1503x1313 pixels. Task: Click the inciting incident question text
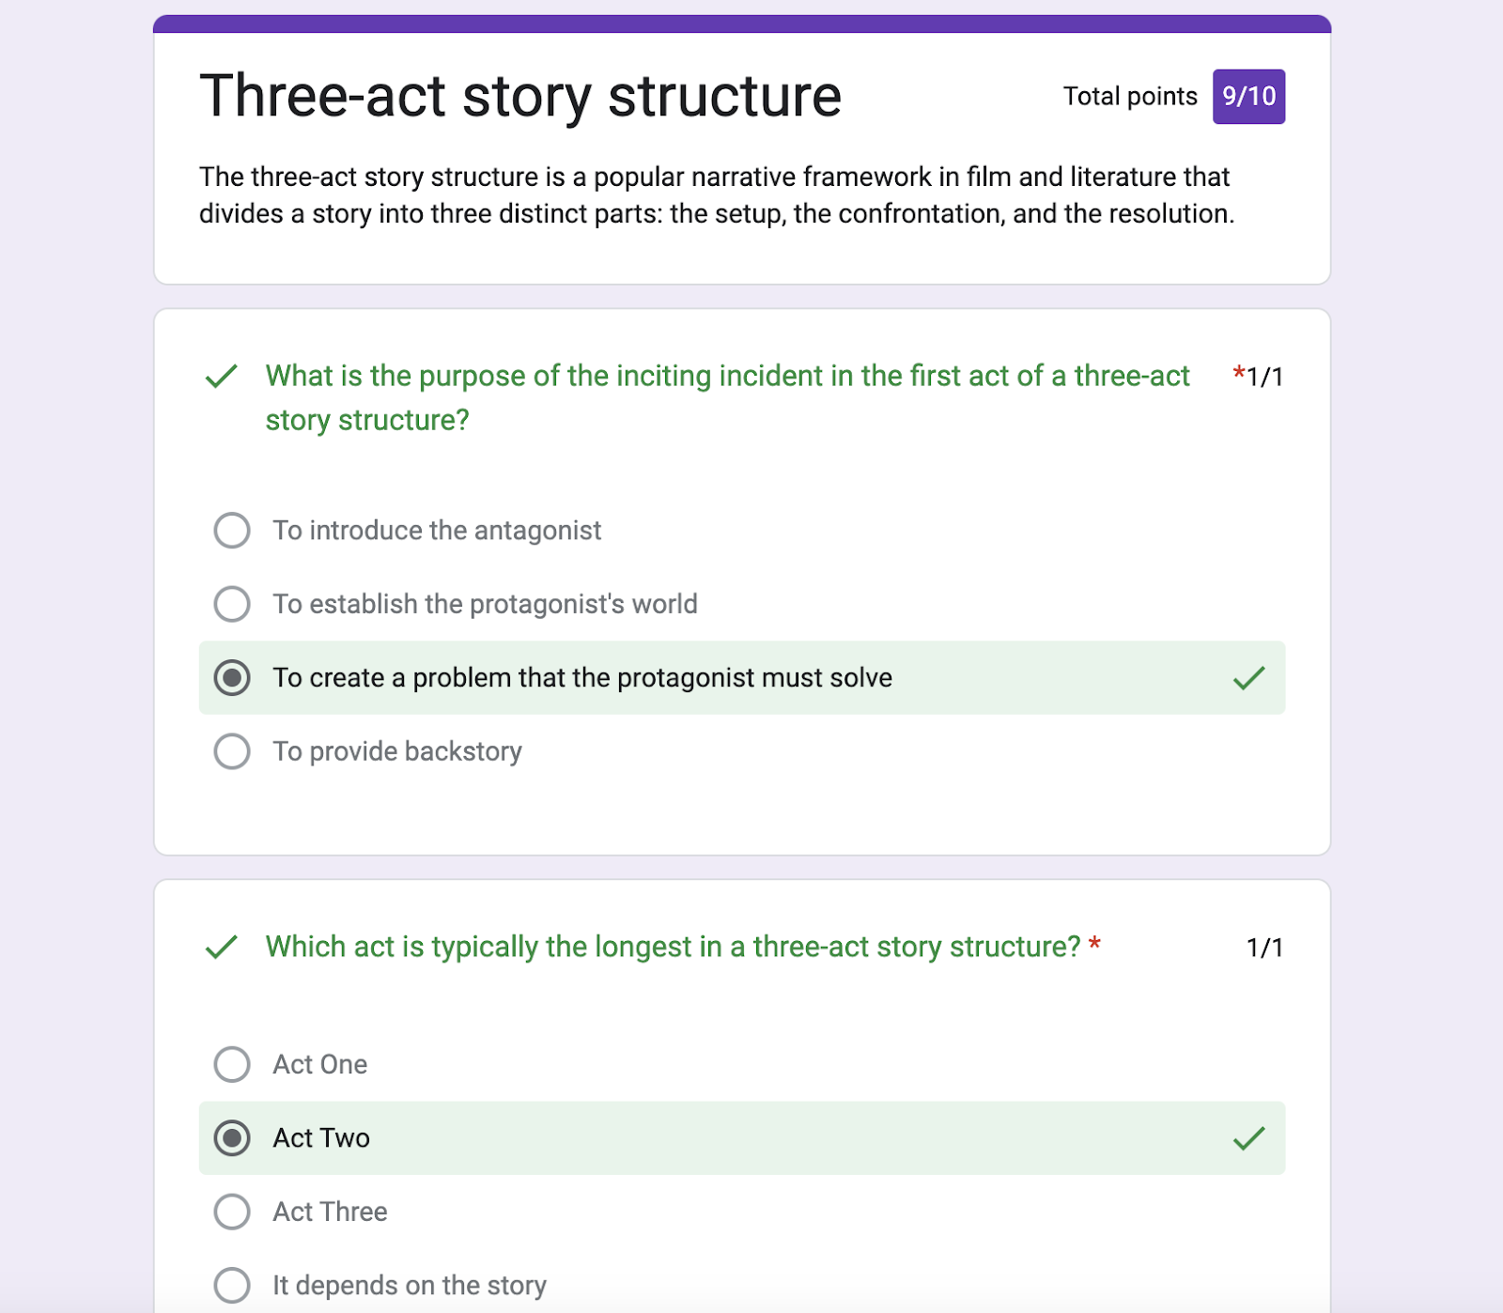pyautogui.click(x=727, y=398)
